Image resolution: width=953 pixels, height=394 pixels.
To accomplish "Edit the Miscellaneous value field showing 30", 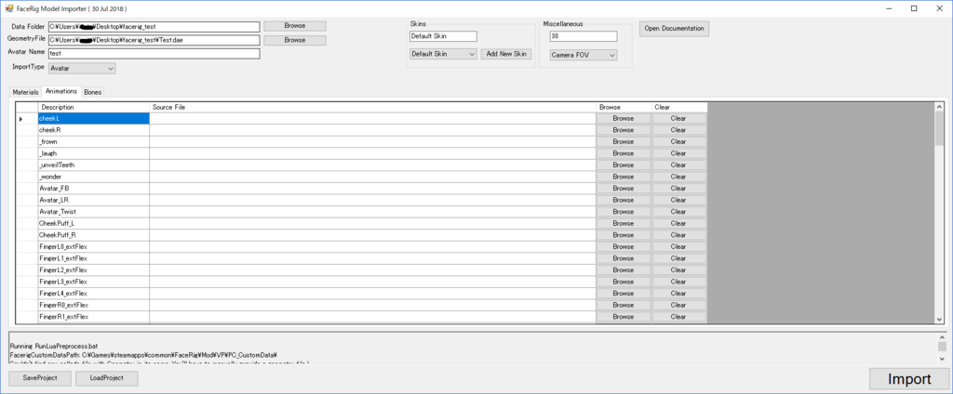I will coord(584,36).
